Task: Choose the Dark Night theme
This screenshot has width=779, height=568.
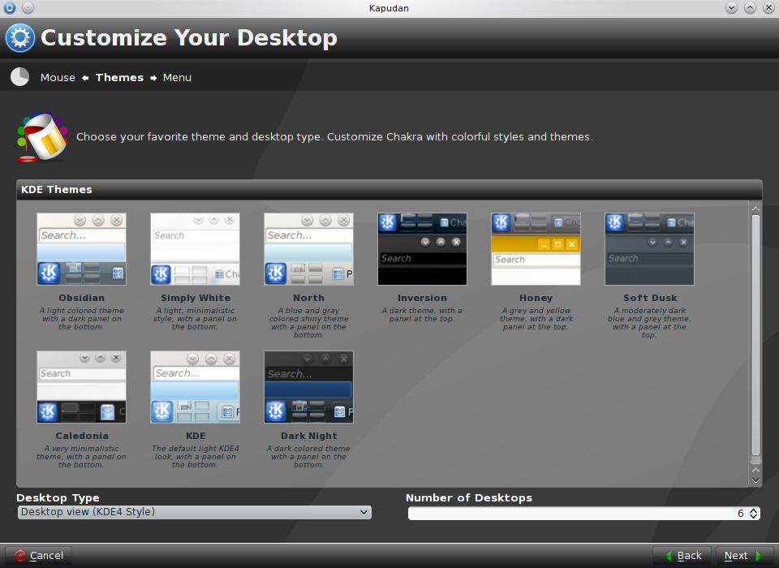Action: [308, 387]
